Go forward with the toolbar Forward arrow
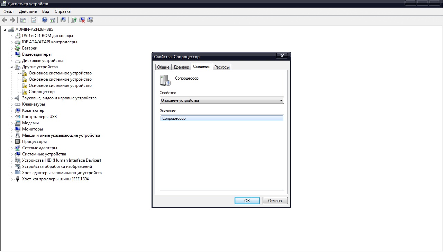447x252 pixels. click(12, 20)
